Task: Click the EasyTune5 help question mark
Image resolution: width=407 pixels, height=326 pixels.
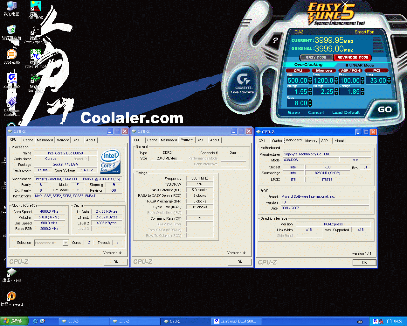Action: pos(275,40)
